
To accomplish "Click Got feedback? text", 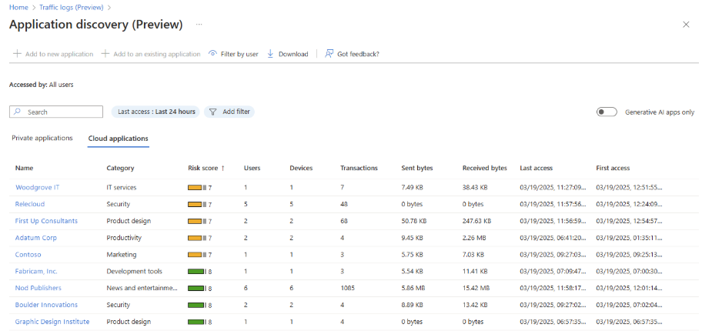I will pos(358,54).
